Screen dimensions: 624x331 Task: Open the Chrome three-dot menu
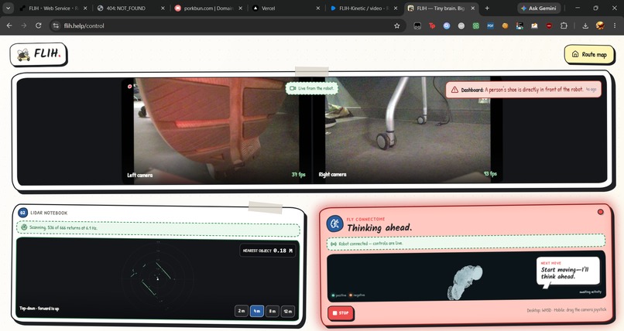click(x=615, y=26)
